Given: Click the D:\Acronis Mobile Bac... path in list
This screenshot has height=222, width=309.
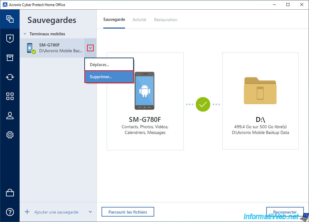Looking at the screenshot, I should (61, 51).
